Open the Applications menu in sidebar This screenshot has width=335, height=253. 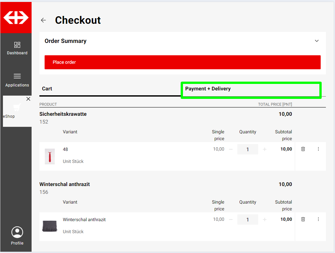point(17,80)
